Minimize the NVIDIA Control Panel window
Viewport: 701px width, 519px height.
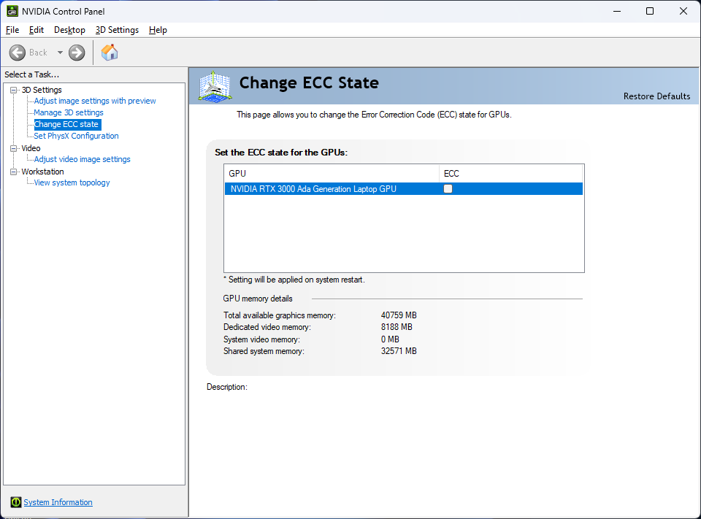coord(617,11)
